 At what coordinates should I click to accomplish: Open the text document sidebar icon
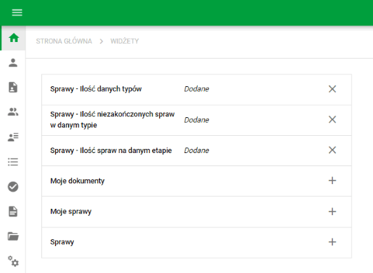13,212
